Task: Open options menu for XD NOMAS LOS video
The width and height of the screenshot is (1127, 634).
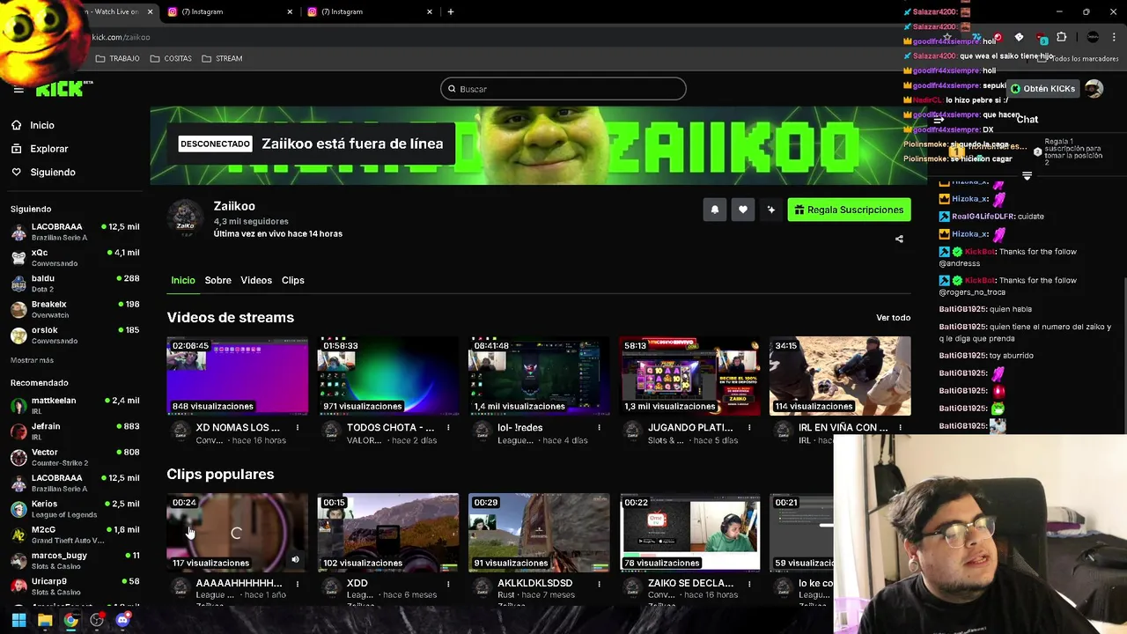Action: (298, 428)
